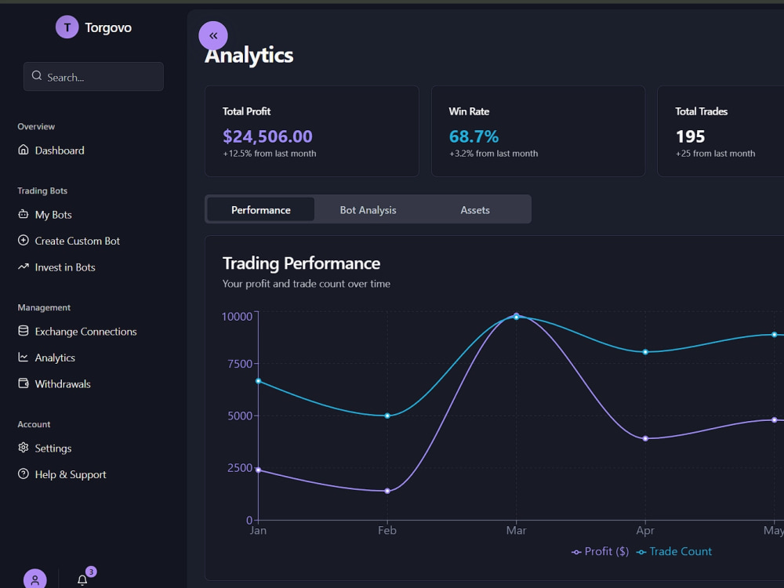Click the Mar profit data point
784x588 pixels.
pyautogui.click(x=517, y=315)
